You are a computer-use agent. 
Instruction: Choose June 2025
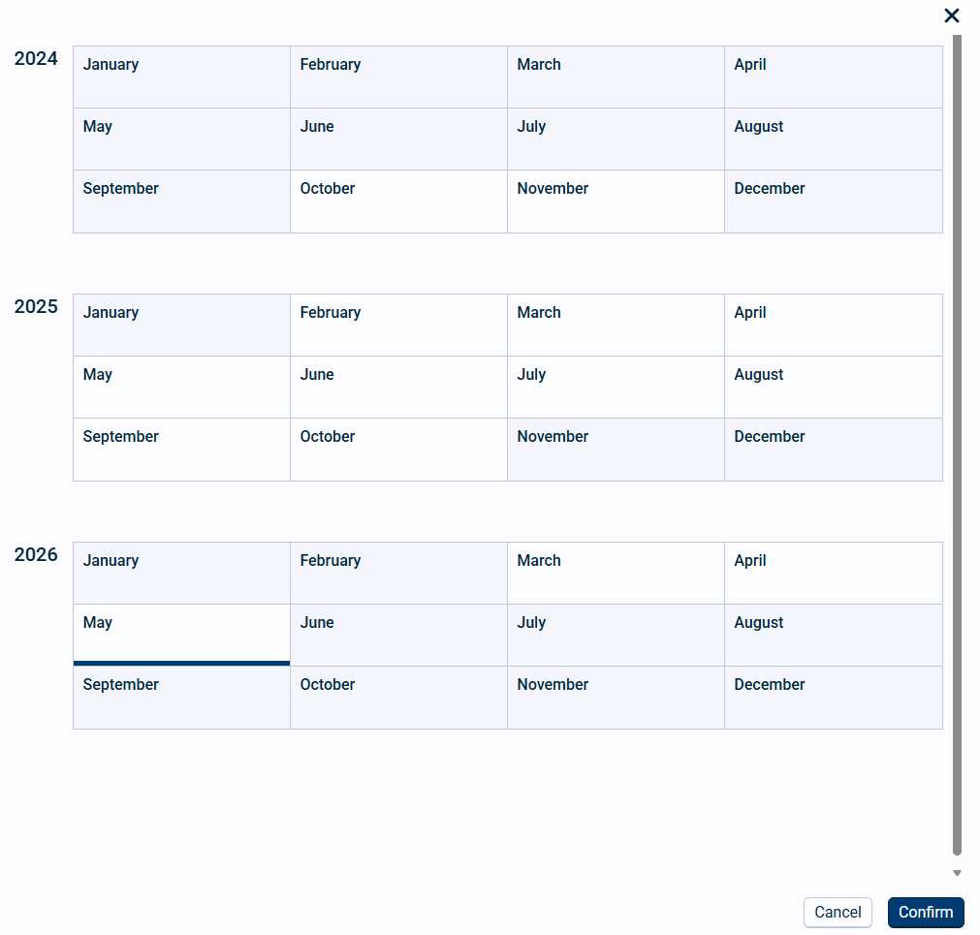click(398, 388)
